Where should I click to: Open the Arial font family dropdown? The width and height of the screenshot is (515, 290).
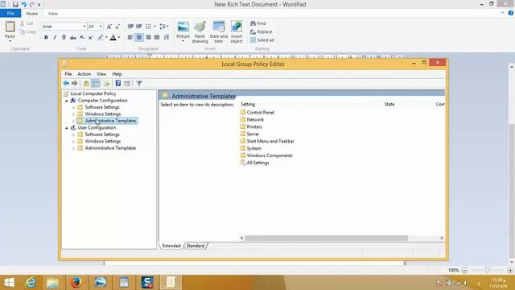tap(84, 27)
